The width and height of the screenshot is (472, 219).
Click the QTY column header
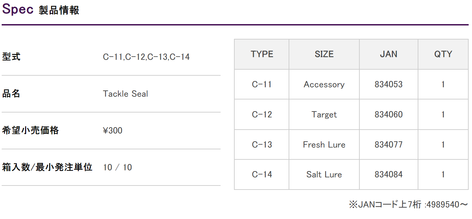(443, 54)
